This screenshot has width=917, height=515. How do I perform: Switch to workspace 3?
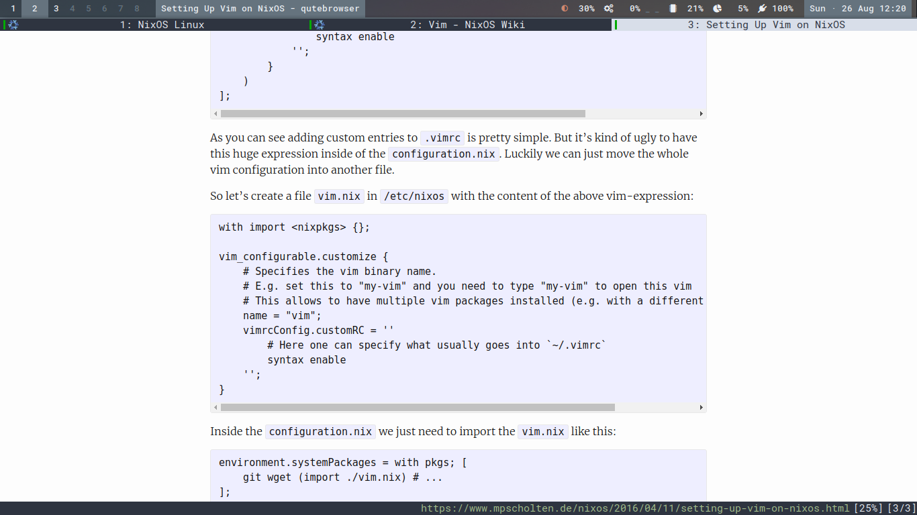[56, 9]
